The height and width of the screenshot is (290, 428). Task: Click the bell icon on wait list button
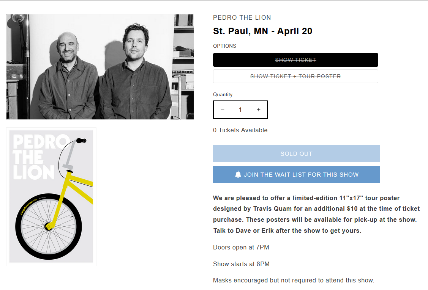(x=238, y=174)
